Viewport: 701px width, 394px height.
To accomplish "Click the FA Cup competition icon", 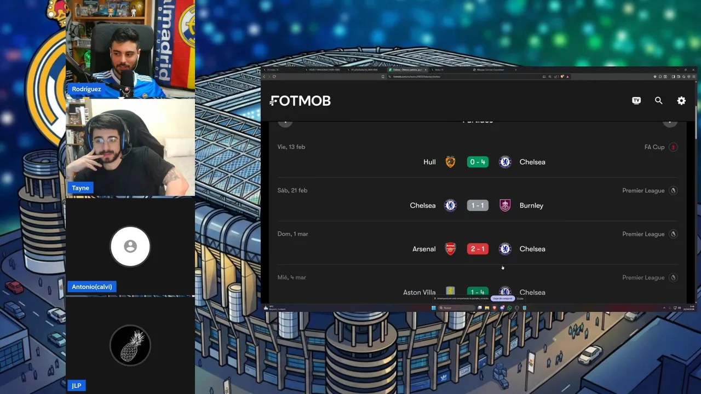I will (x=673, y=147).
